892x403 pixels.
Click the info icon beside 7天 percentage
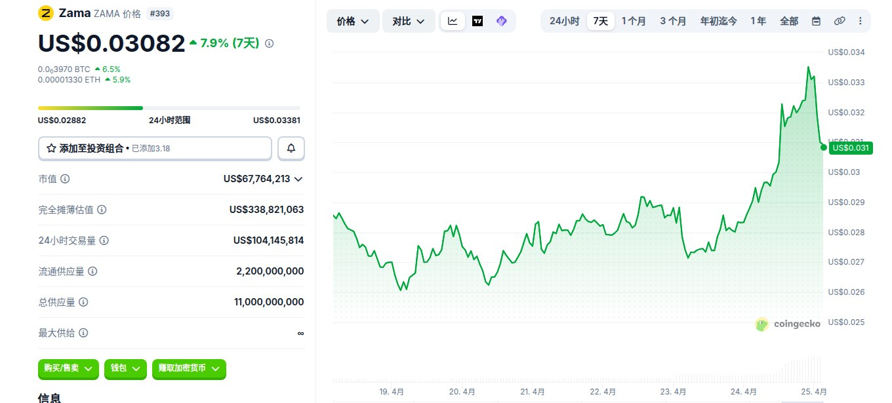tap(269, 43)
